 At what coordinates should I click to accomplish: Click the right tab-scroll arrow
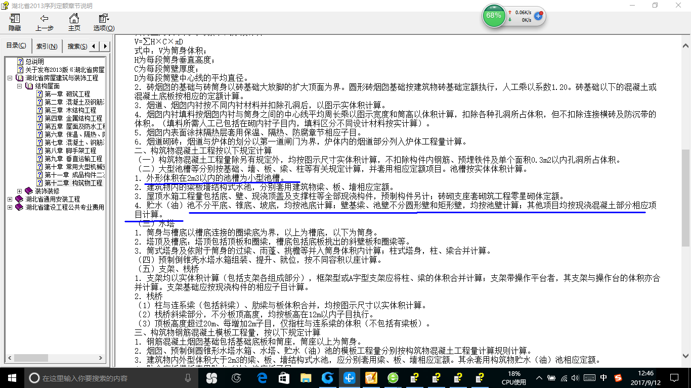tap(105, 46)
